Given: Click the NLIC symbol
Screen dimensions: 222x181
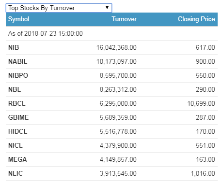Looking at the screenshot, I should [x=16, y=173].
